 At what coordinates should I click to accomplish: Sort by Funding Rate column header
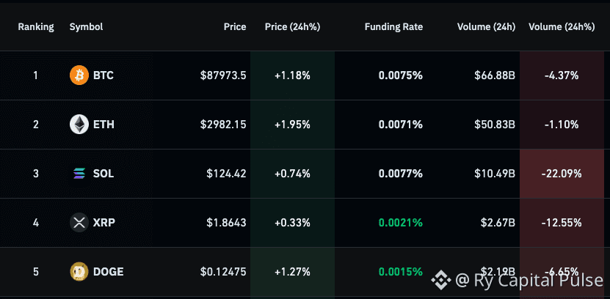point(393,27)
